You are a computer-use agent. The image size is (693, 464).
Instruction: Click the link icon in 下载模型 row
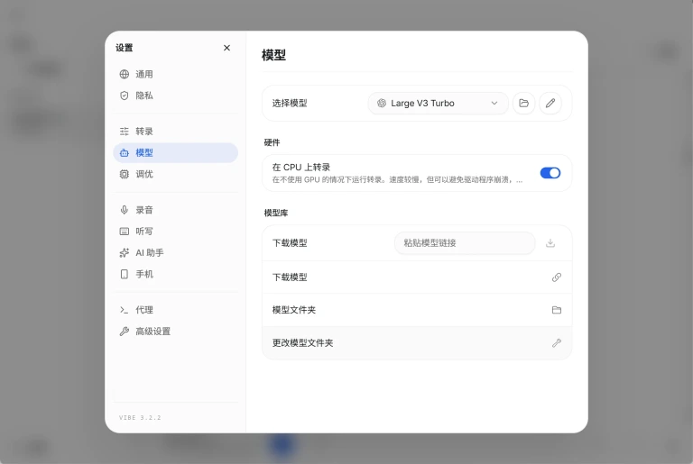(x=557, y=277)
